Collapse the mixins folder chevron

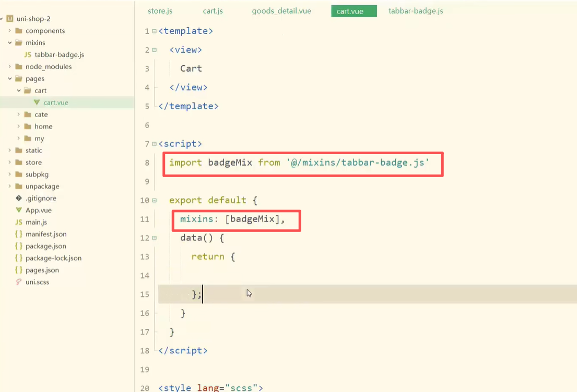click(10, 43)
